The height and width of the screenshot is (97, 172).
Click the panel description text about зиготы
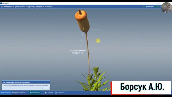tap(26, 85)
